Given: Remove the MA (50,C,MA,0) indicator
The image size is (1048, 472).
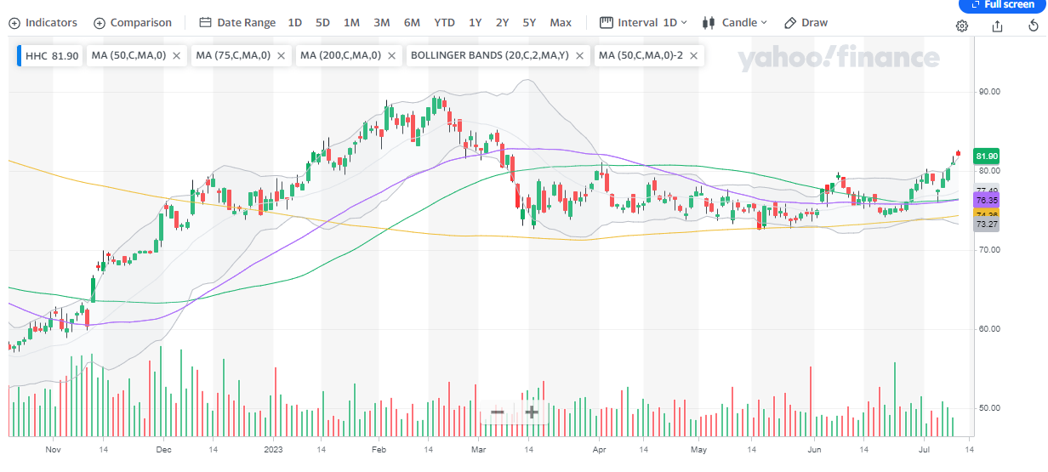Looking at the screenshot, I should coord(176,56).
